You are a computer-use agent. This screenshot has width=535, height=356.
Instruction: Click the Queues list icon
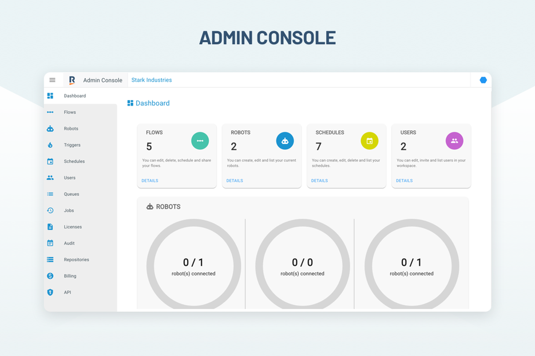coord(51,194)
